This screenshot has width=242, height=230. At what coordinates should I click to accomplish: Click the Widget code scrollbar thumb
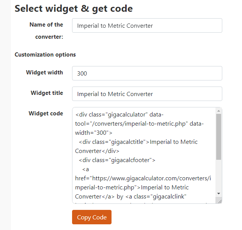[218, 137]
